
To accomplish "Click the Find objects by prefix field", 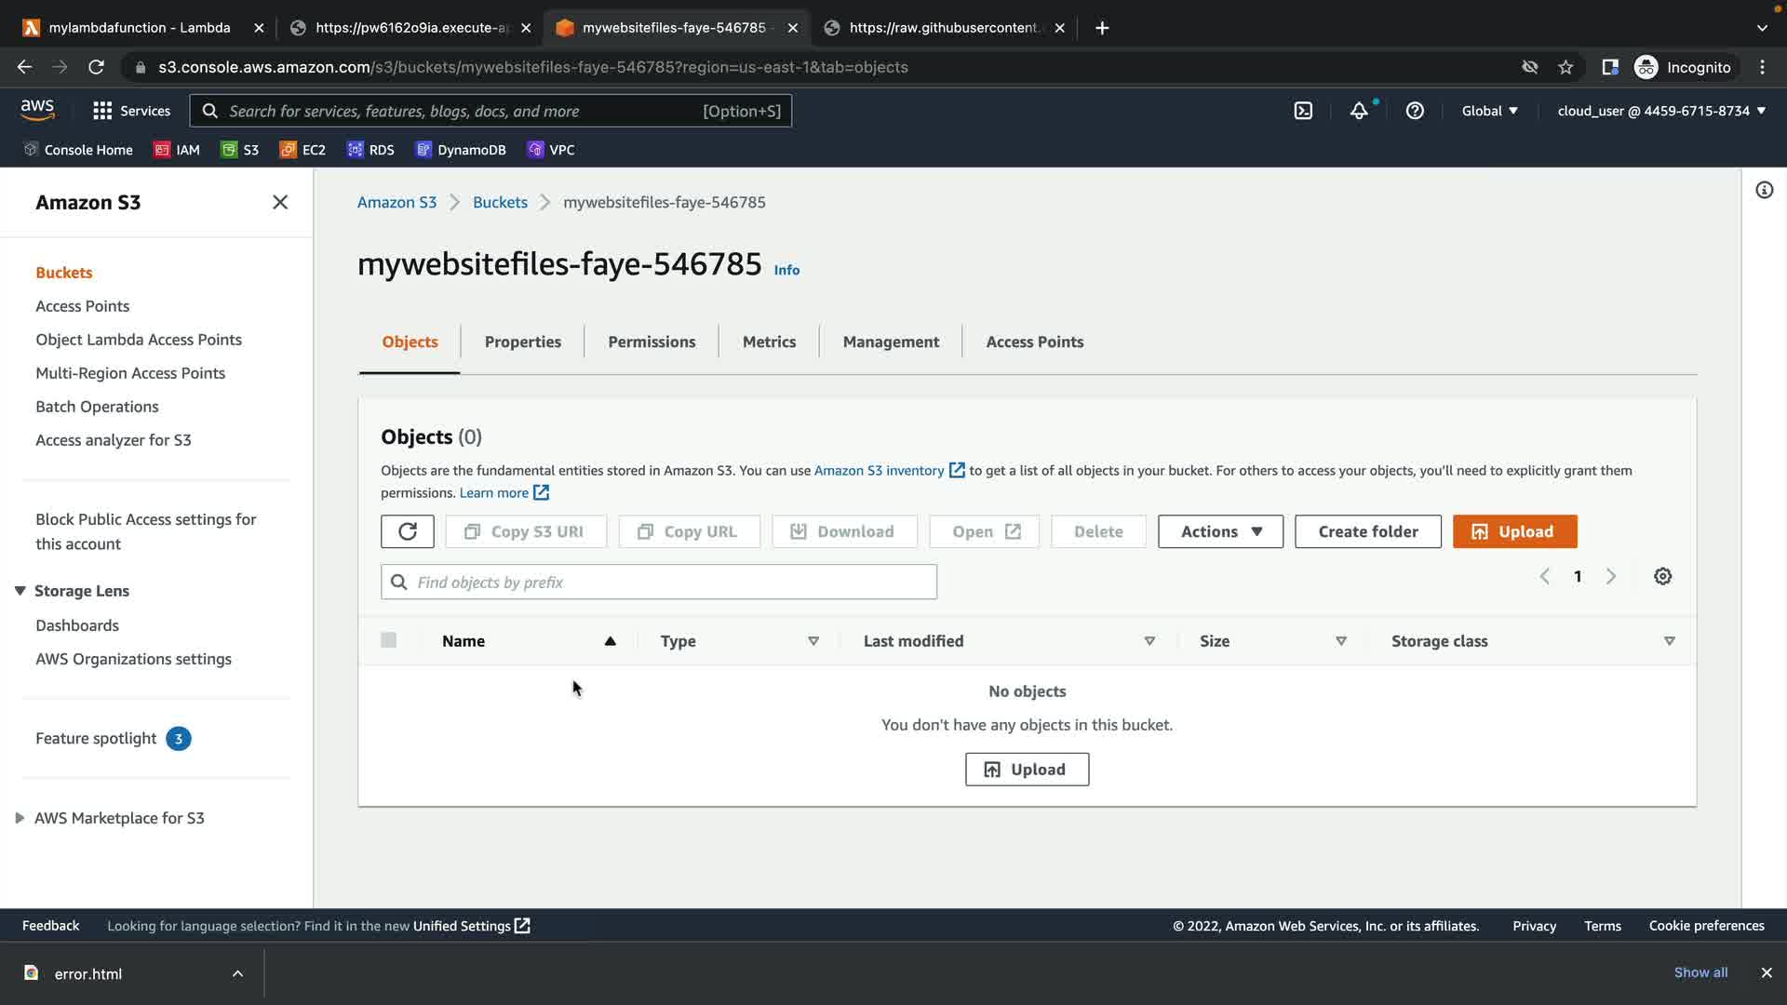I will [x=670, y=582].
